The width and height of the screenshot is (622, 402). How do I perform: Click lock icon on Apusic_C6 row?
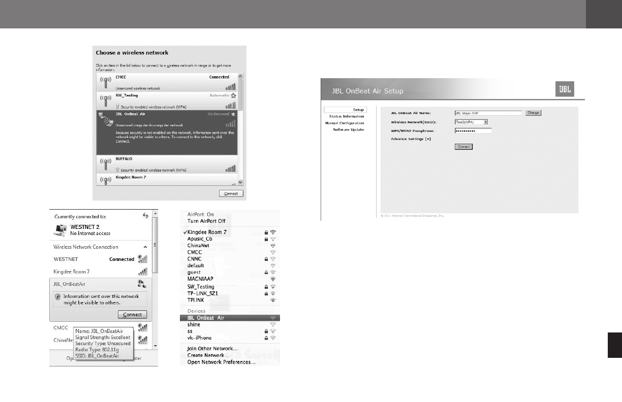coord(266,239)
